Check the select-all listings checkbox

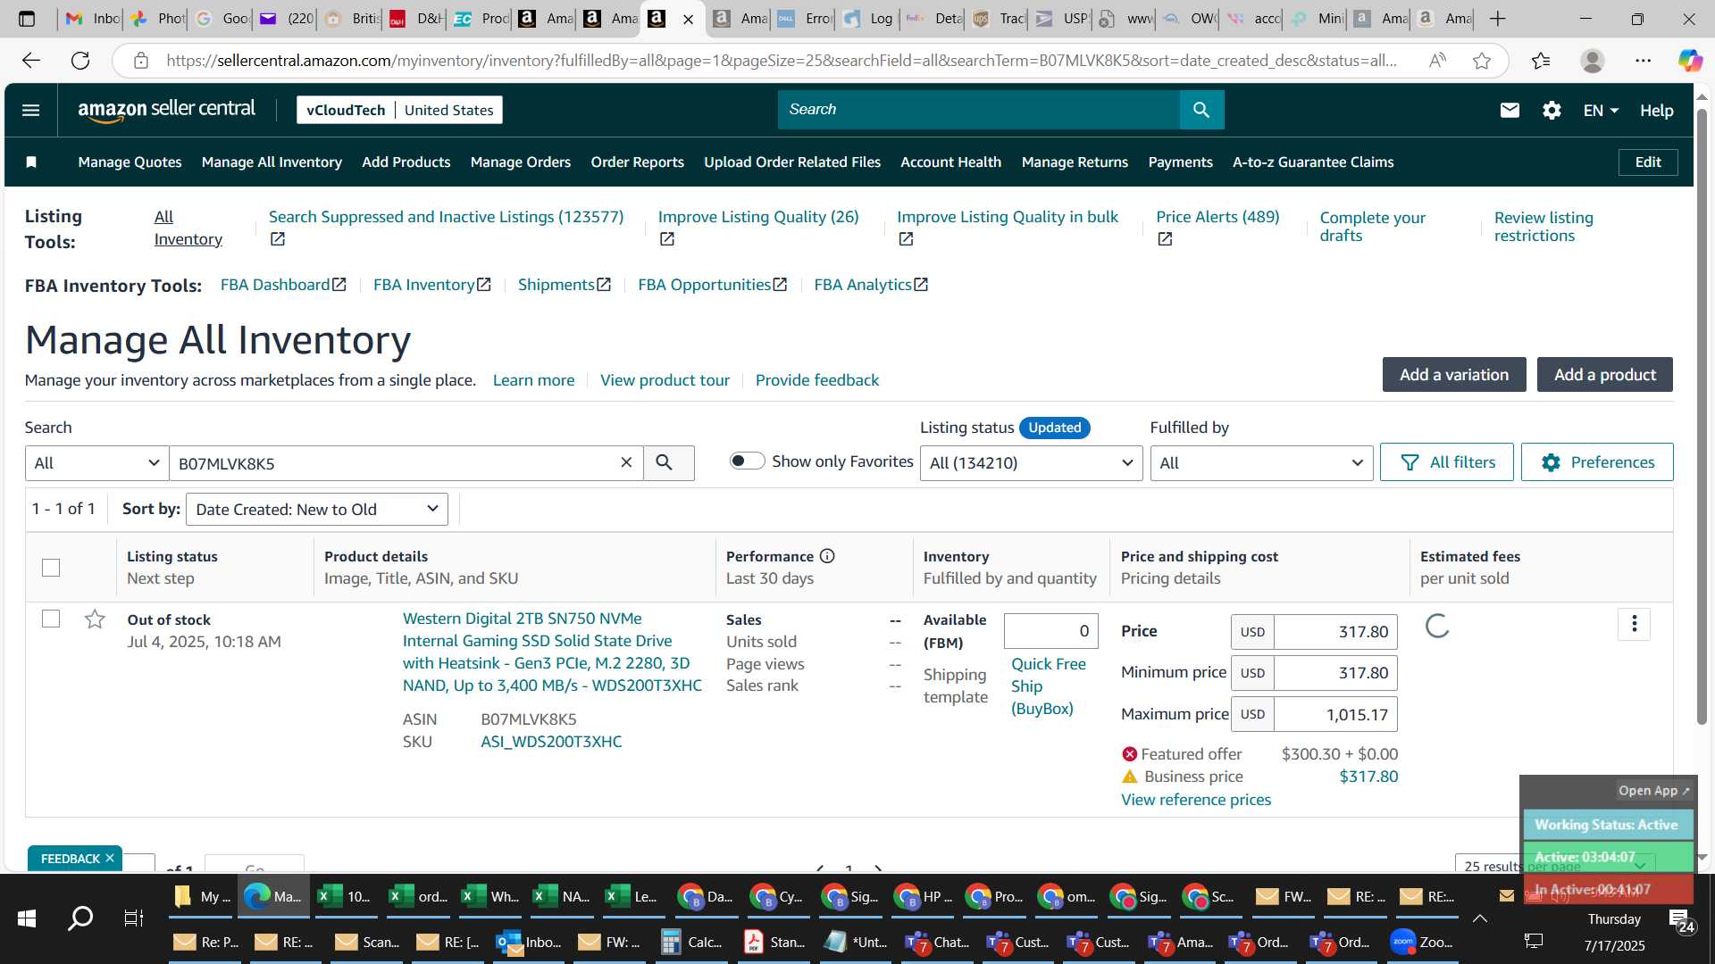tap(51, 568)
